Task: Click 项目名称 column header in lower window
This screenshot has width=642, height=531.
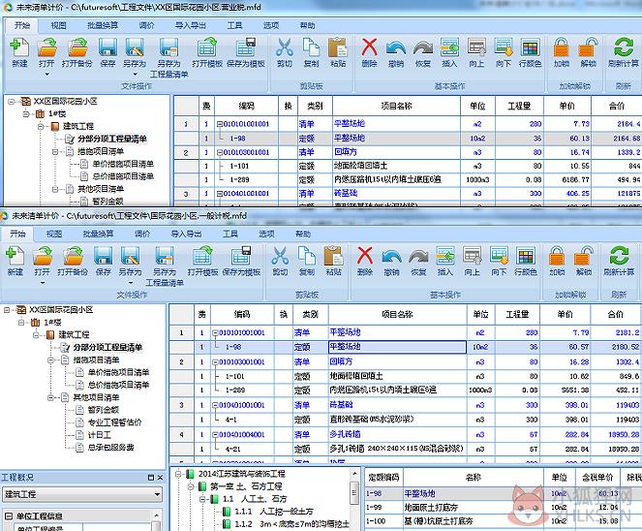Action: click(397, 315)
